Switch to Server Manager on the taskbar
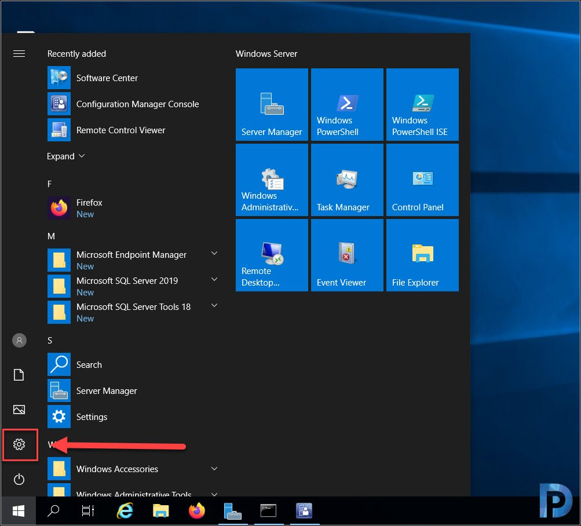The image size is (581, 526). pos(233,511)
